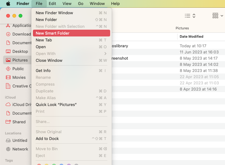This screenshot has width=225, height=165.
Task: Click the iCloud Drive icon
Action: coord(8,104)
